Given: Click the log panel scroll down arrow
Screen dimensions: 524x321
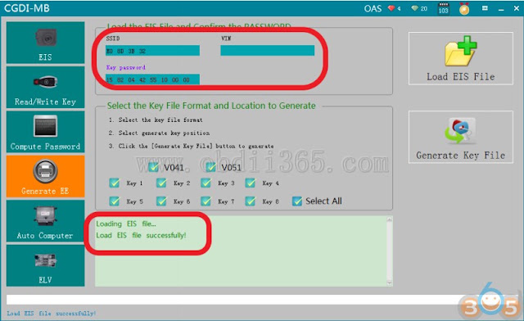Looking at the screenshot, I should pos(390,283).
